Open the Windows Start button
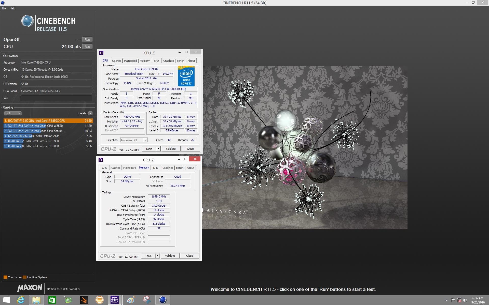The width and height of the screenshot is (489, 305). click(6, 300)
